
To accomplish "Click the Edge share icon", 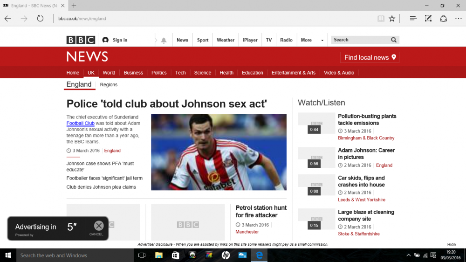I will pyautogui.click(x=444, y=19).
